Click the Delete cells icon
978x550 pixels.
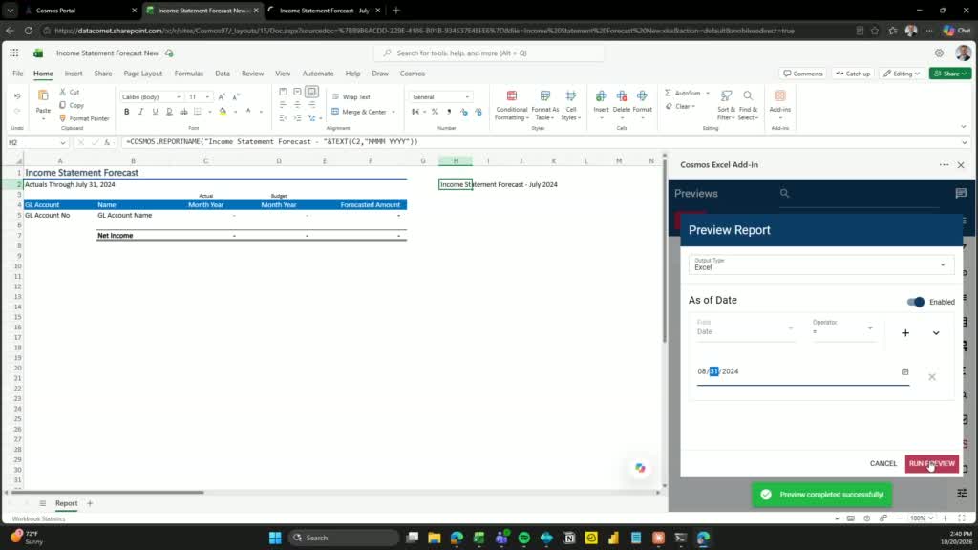pos(622,96)
